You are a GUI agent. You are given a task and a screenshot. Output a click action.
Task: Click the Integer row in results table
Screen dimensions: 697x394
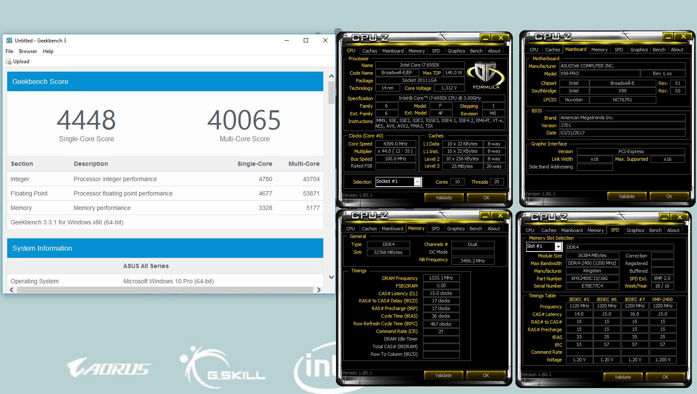(165, 179)
